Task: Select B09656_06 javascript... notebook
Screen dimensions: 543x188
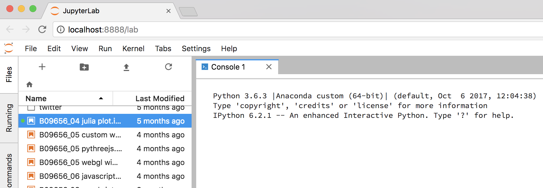Action: point(105,176)
